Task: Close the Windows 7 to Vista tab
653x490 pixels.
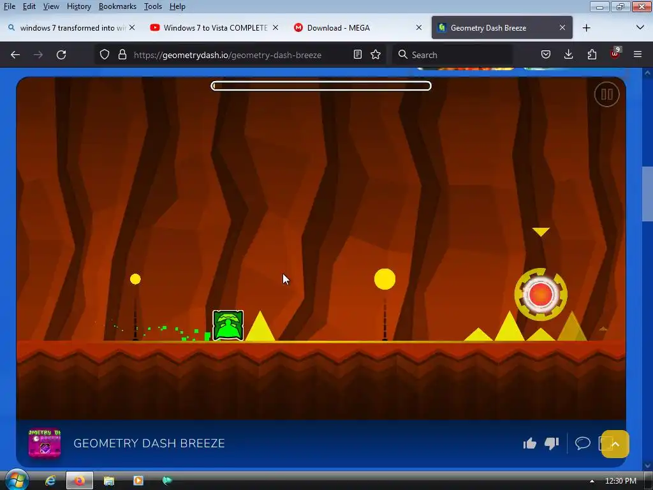Action: [x=275, y=27]
